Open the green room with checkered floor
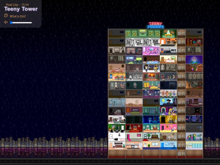 117,128
